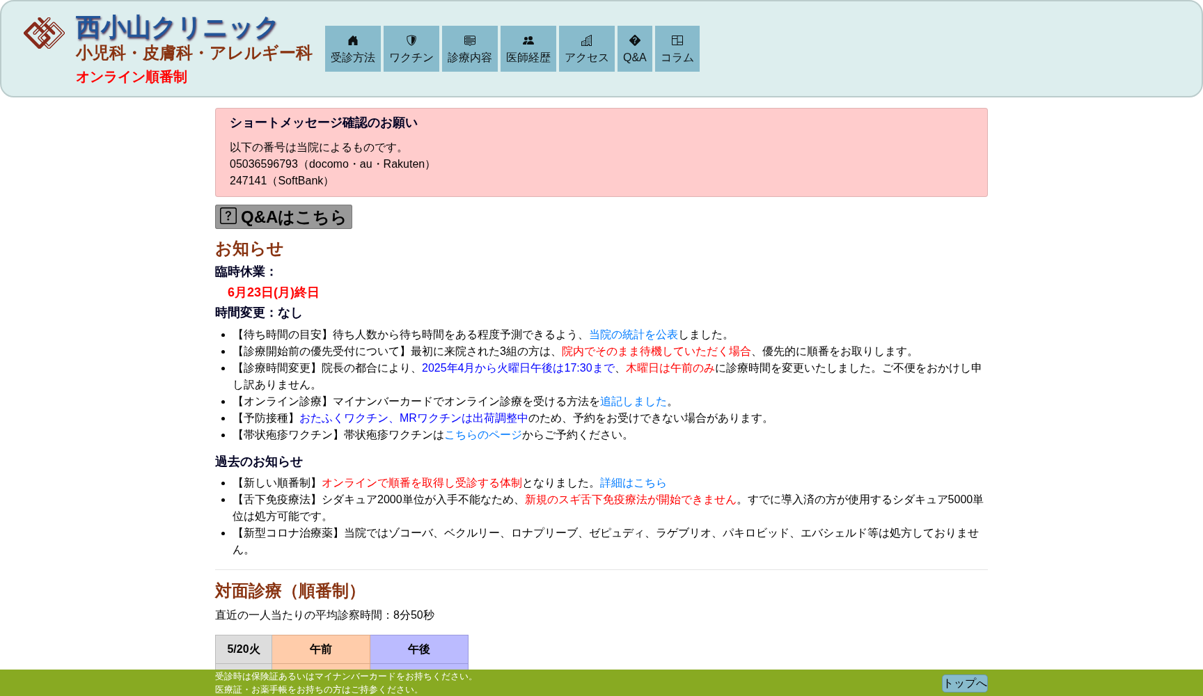Click the オンライン順番制 red label

(132, 77)
